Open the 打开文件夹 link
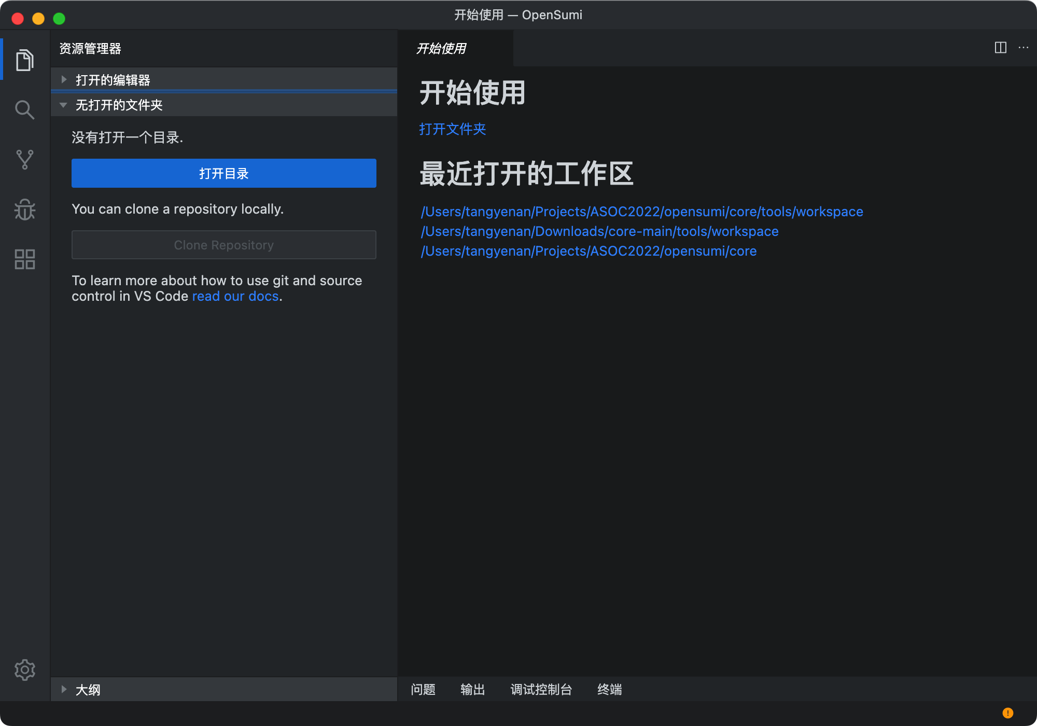Image resolution: width=1037 pixels, height=726 pixels. pyautogui.click(x=452, y=129)
